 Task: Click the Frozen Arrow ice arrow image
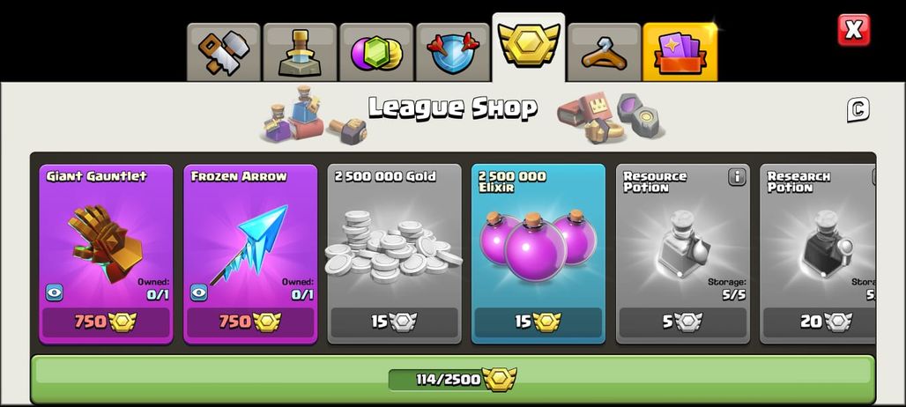click(x=250, y=244)
